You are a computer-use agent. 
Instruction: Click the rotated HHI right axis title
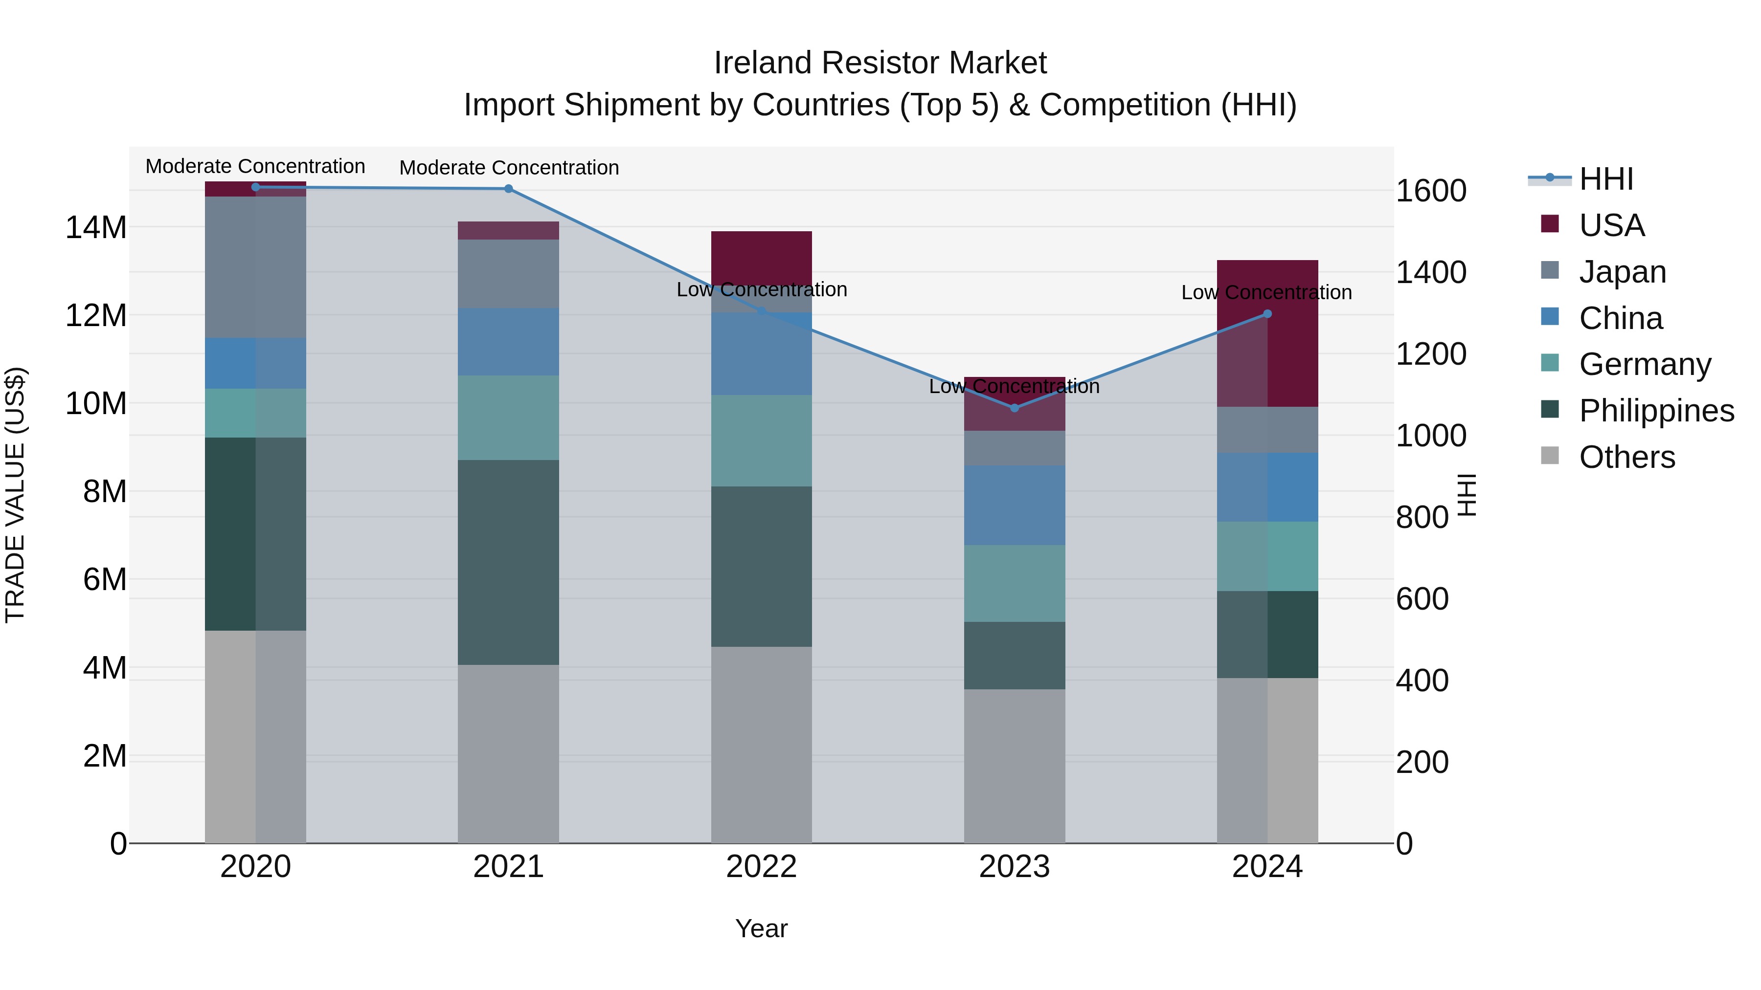click(x=1467, y=495)
